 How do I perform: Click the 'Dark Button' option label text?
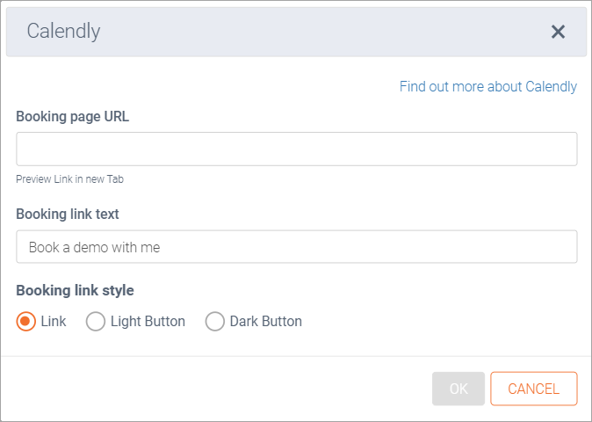click(x=265, y=322)
